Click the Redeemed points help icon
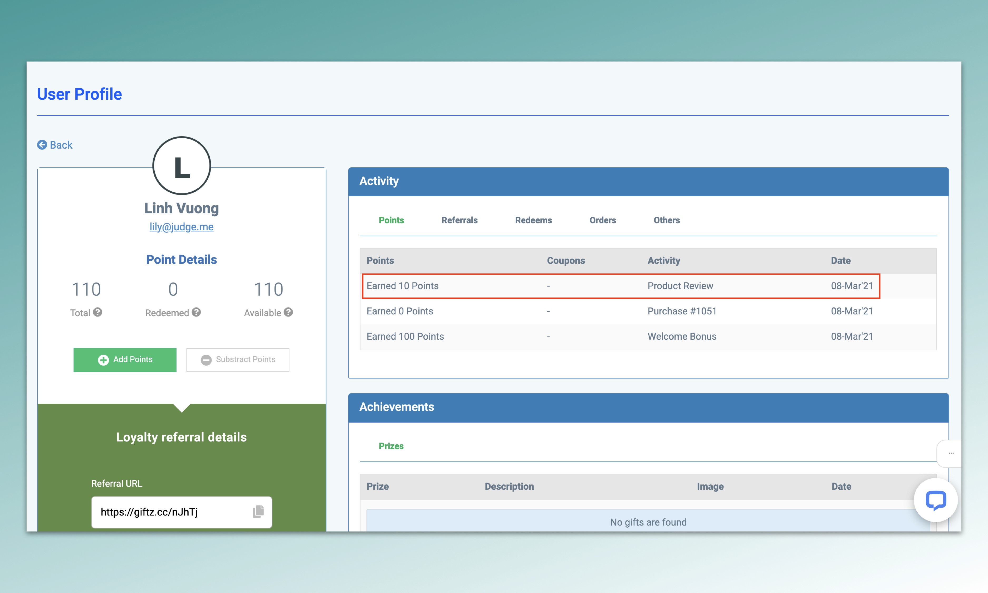The height and width of the screenshot is (593, 988). point(196,312)
